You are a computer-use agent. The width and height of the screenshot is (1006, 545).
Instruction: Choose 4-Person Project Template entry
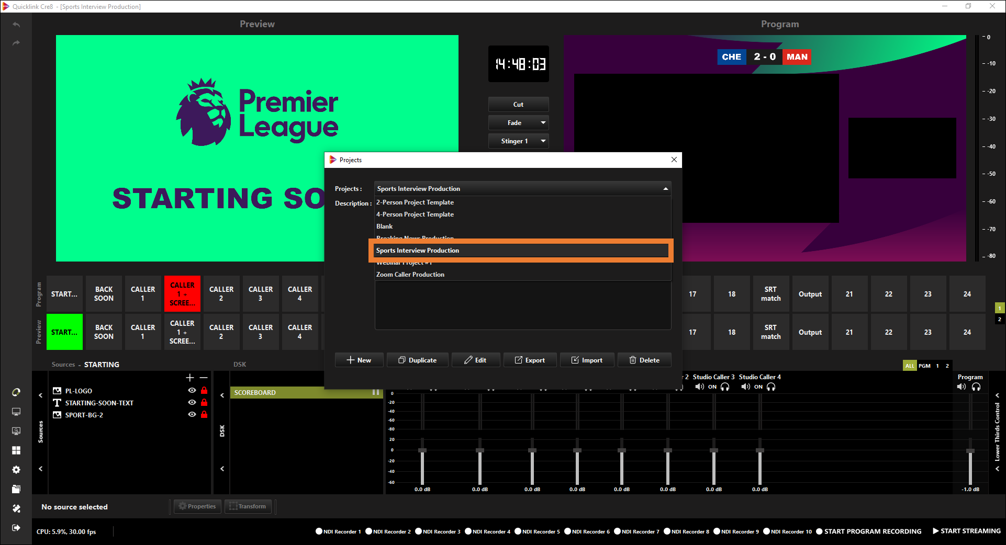coord(415,214)
